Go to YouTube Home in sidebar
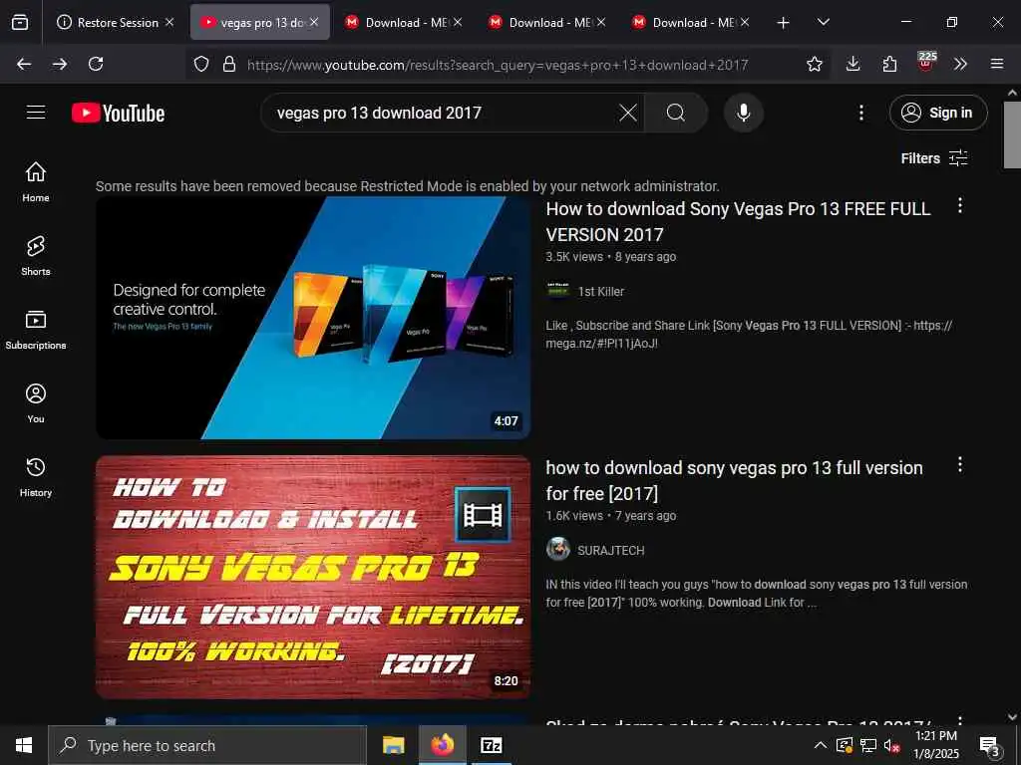Screen dimensions: 1021x765 tap(36, 181)
